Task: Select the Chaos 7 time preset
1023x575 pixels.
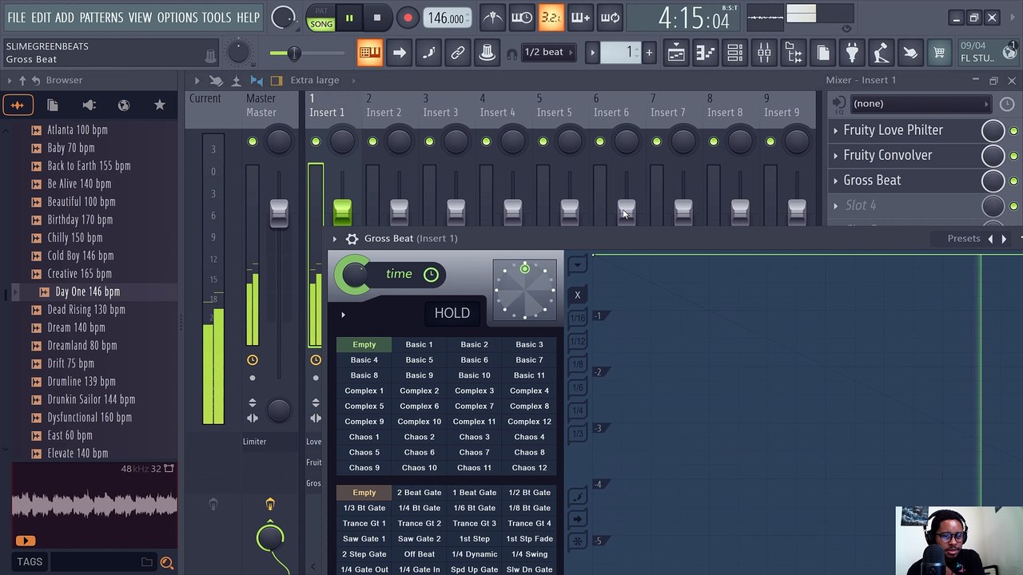Action: pos(474,452)
